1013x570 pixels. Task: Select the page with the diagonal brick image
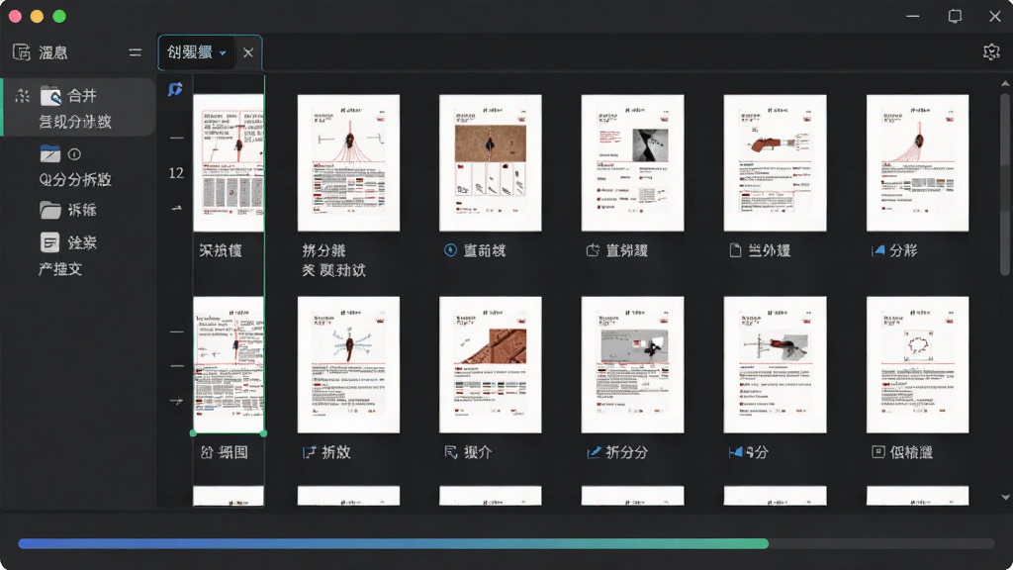(x=491, y=364)
